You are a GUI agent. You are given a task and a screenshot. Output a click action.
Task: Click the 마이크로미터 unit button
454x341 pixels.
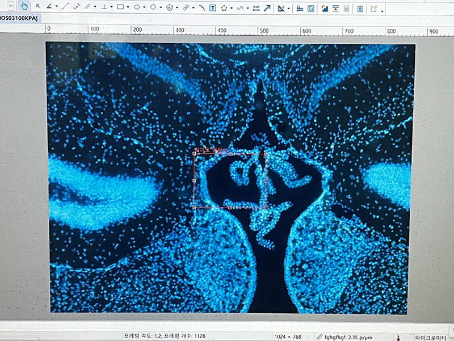tap(432, 336)
